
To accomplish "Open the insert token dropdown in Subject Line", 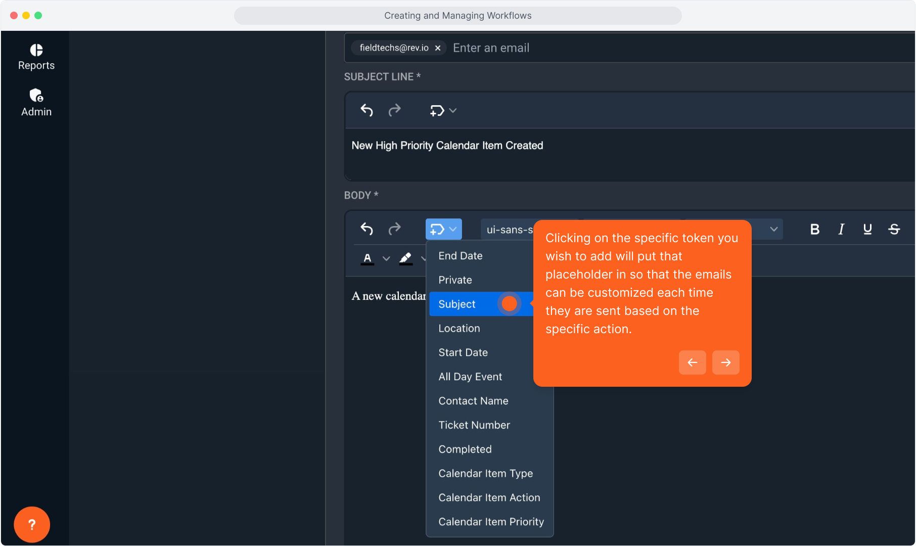I will 443,110.
